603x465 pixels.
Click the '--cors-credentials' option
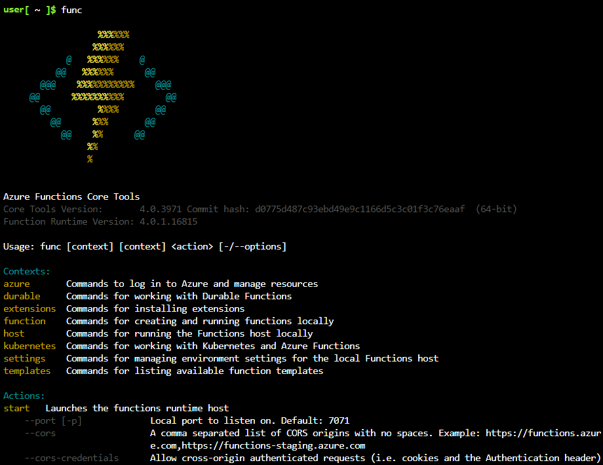(x=71, y=458)
